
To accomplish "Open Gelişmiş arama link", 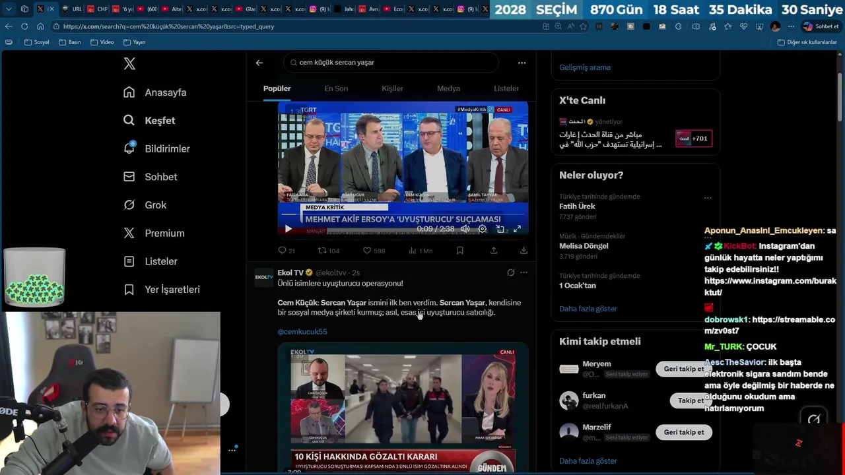I will click(585, 67).
